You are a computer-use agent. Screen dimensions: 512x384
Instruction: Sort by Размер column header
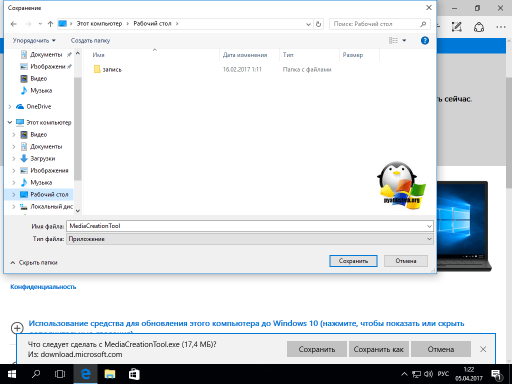point(352,55)
